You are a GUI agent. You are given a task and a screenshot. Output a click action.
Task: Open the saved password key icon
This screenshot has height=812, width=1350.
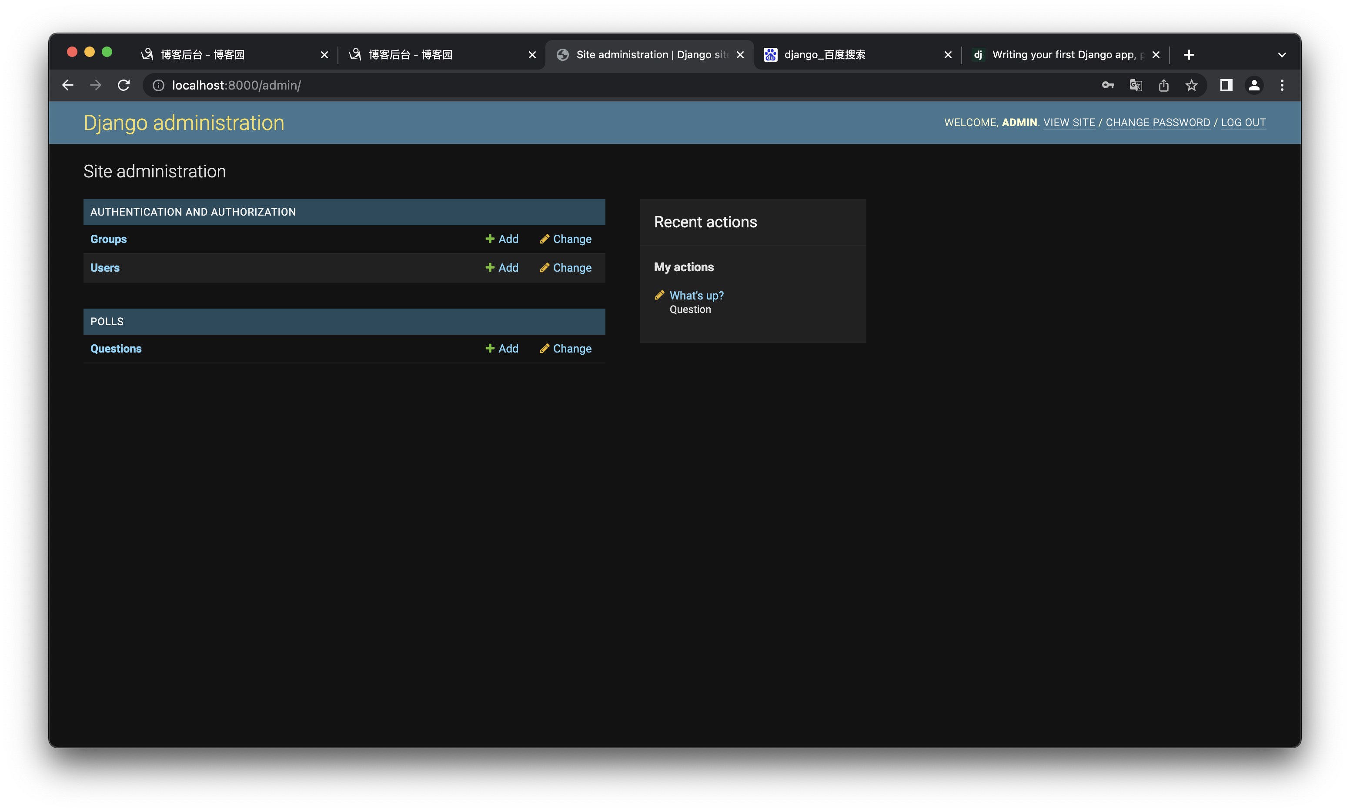(1107, 85)
